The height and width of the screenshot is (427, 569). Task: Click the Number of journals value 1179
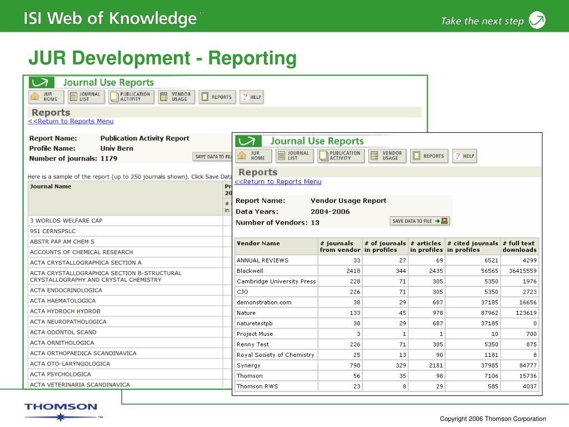[109, 158]
